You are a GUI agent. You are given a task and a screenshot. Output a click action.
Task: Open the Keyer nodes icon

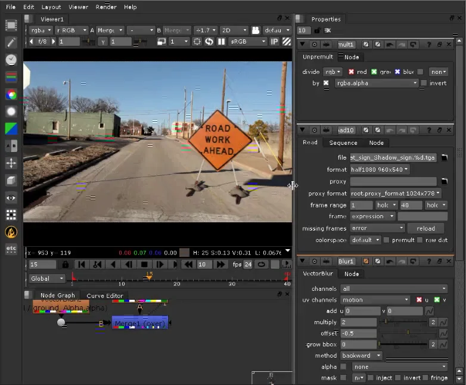(11, 129)
